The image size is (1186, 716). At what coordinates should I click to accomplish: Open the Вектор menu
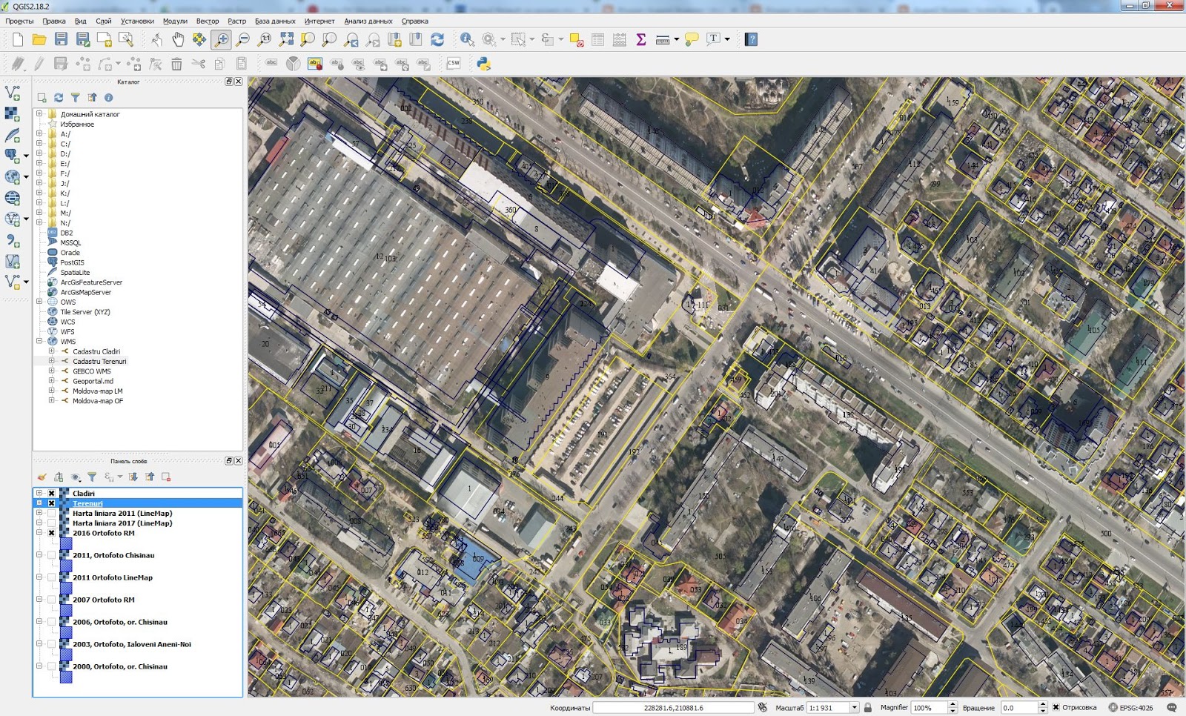[208, 21]
